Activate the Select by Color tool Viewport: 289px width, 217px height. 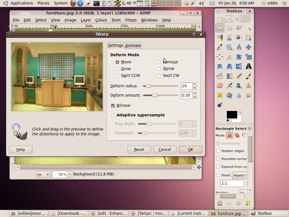(x=220, y=38)
